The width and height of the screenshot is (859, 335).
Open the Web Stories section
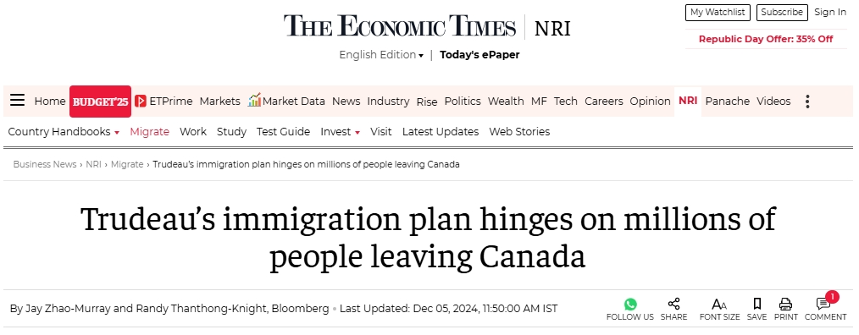[519, 132]
